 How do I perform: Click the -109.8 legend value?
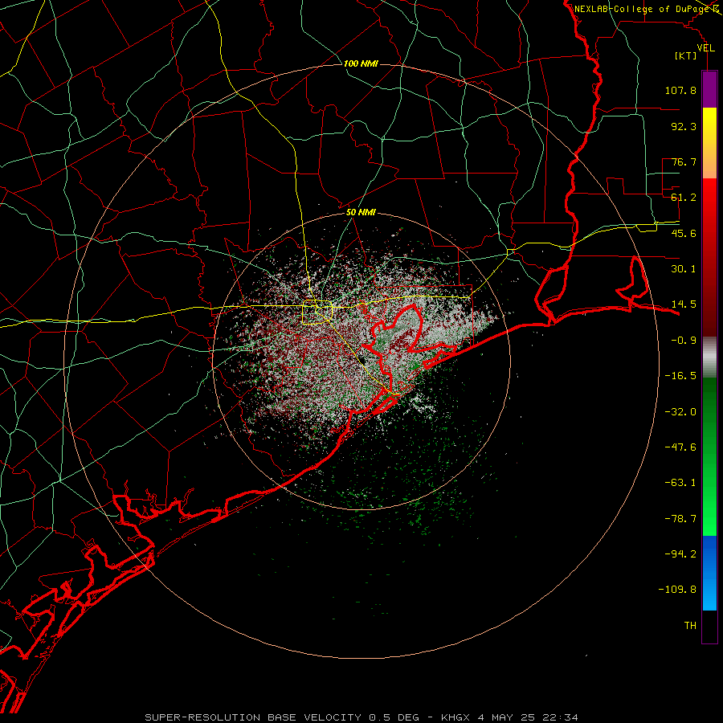point(677,590)
